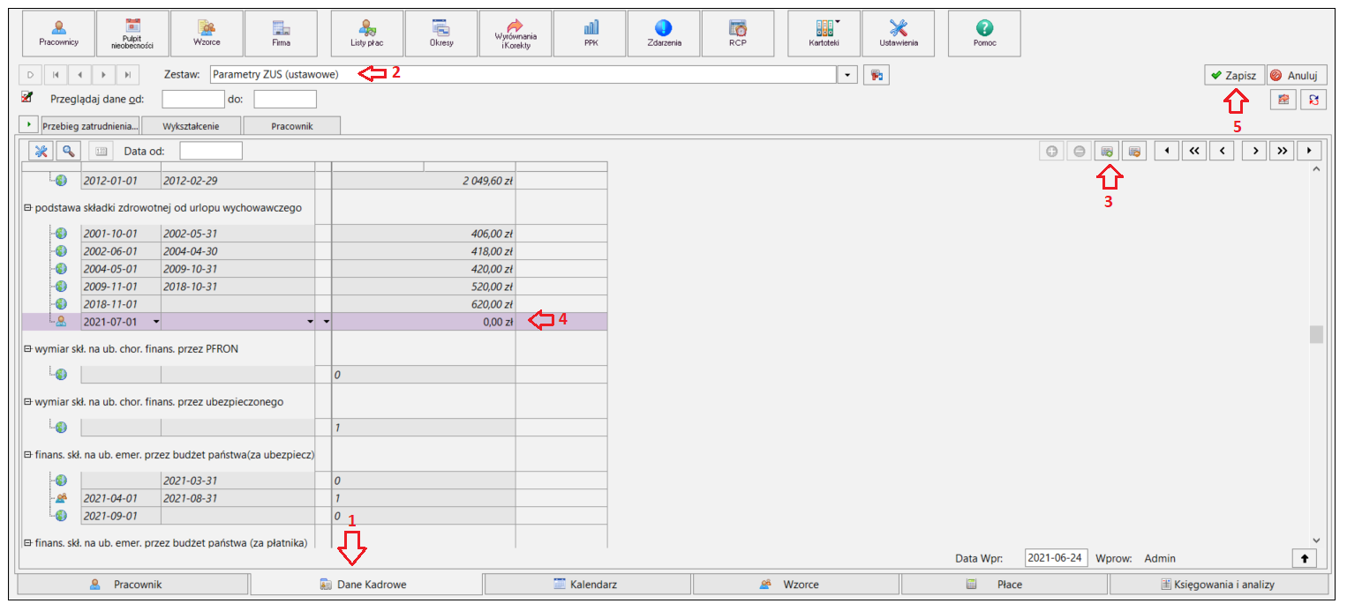This screenshot has height=611, width=1347.
Task: Click the tools wrench icon above the grid
Action: click(x=41, y=151)
